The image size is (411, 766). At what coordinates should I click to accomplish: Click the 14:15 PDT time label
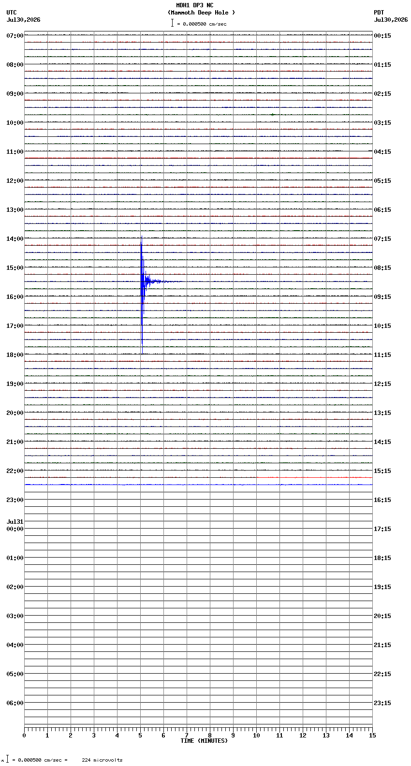click(x=382, y=442)
